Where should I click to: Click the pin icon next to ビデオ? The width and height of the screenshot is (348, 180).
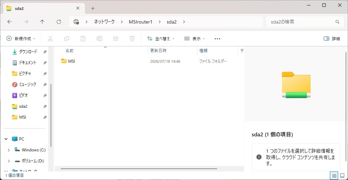[x=45, y=96]
